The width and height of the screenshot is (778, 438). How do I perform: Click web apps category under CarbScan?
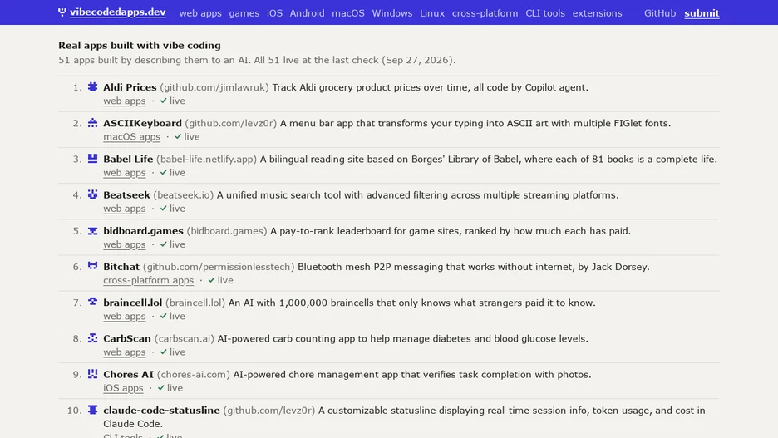click(125, 352)
